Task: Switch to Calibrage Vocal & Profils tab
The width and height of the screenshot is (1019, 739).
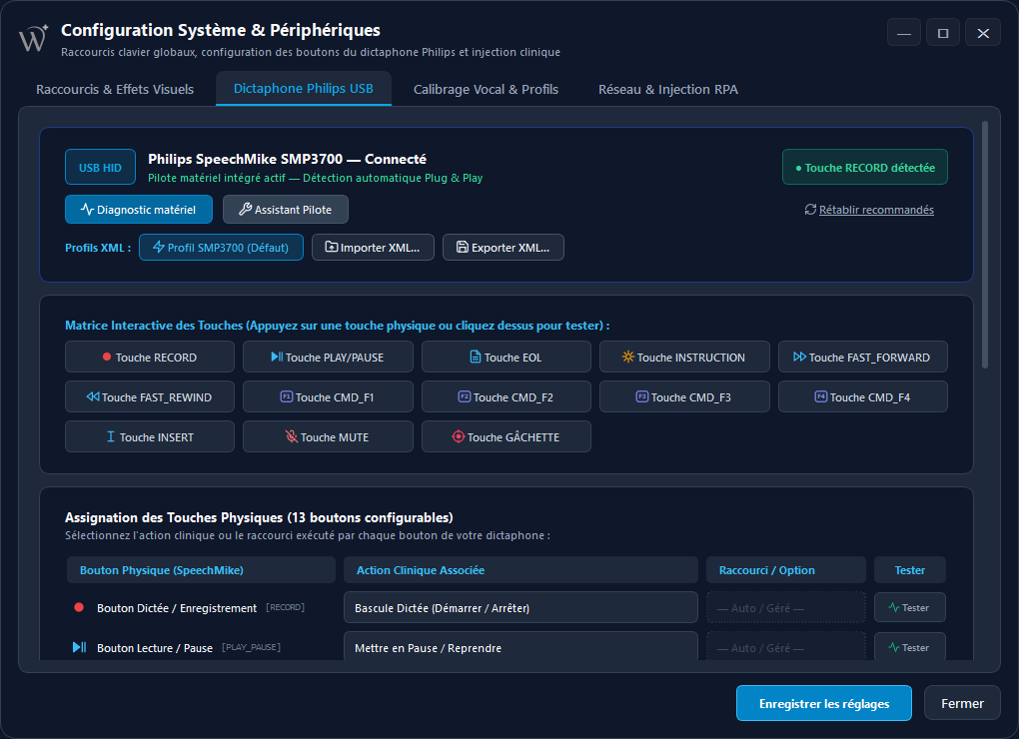Action: pyautogui.click(x=487, y=89)
